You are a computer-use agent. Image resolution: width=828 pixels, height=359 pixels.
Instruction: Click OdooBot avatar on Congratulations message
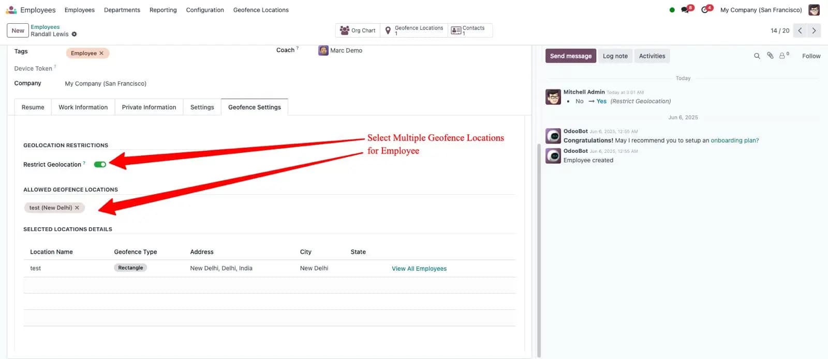[553, 136]
